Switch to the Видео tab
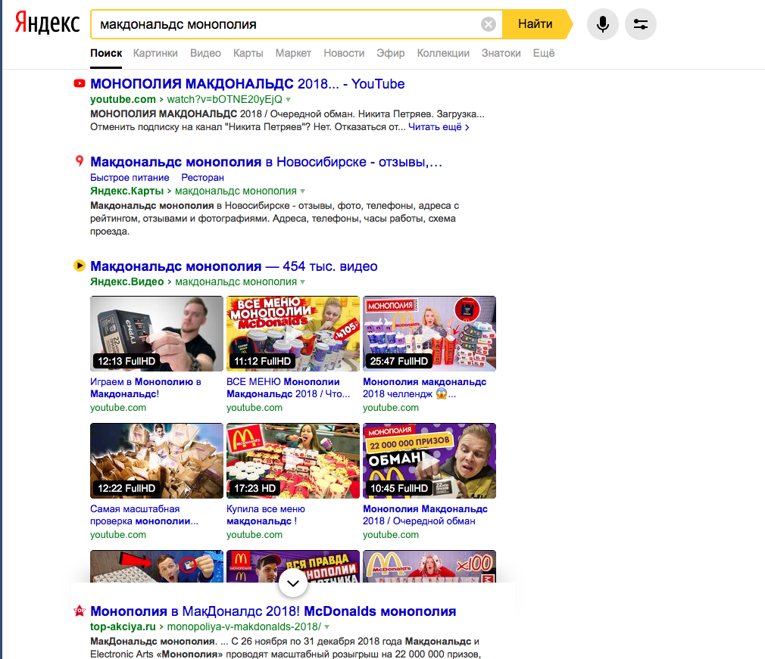This screenshot has height=659, width=765. [x=205, y=53]
